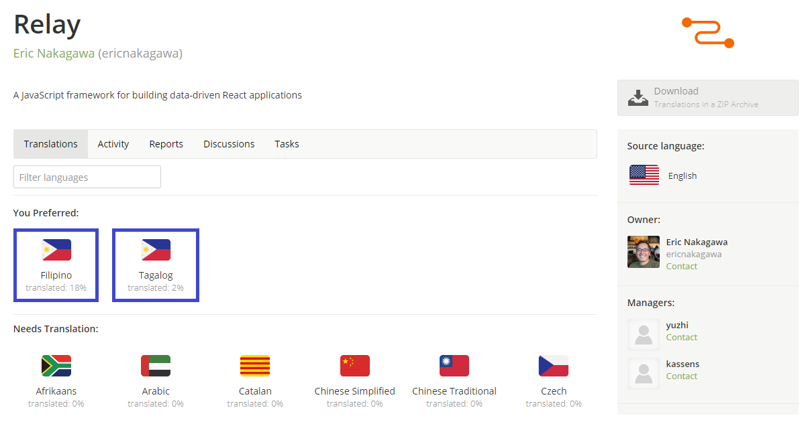The image size is (802, 422).
Task: Open the Afrikaans flag icon
Action: [56, 366]
